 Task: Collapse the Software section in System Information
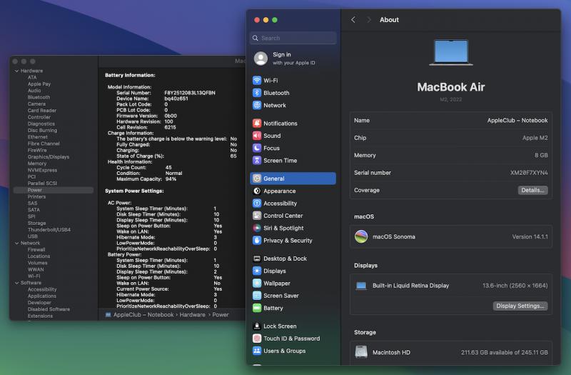16,283
